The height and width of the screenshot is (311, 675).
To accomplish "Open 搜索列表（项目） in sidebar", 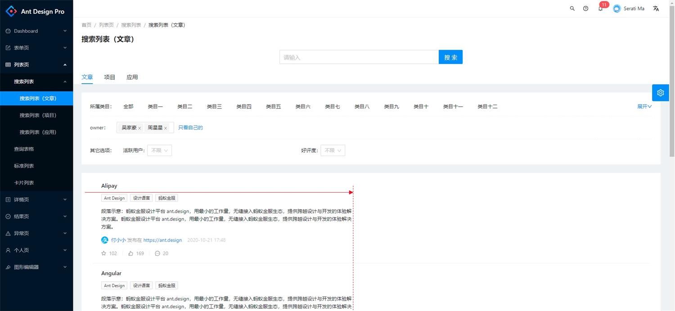I will pos(36,115).
